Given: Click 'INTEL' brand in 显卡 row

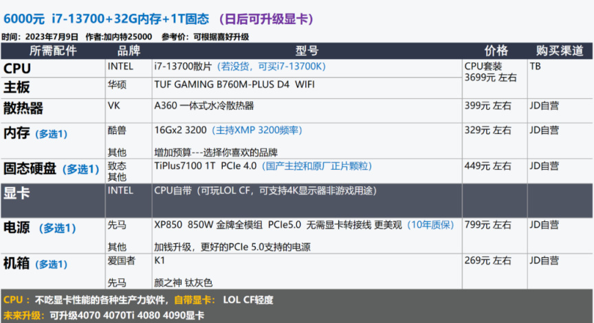Looking at the screenshot, I should coord(120,190).
